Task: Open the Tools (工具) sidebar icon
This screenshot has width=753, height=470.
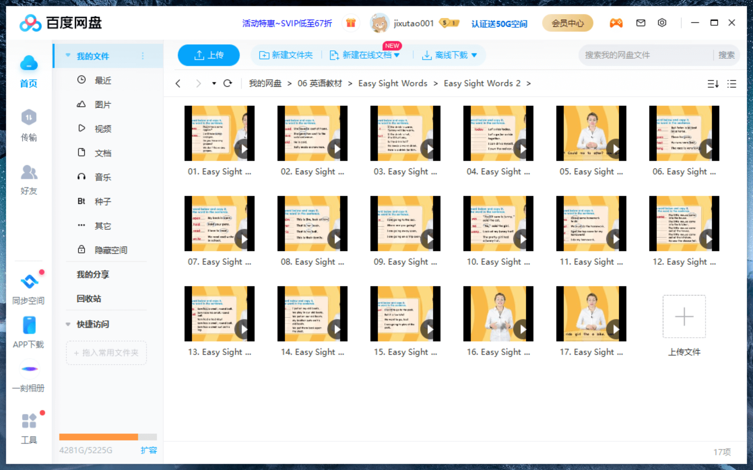Action: point(29,428)
